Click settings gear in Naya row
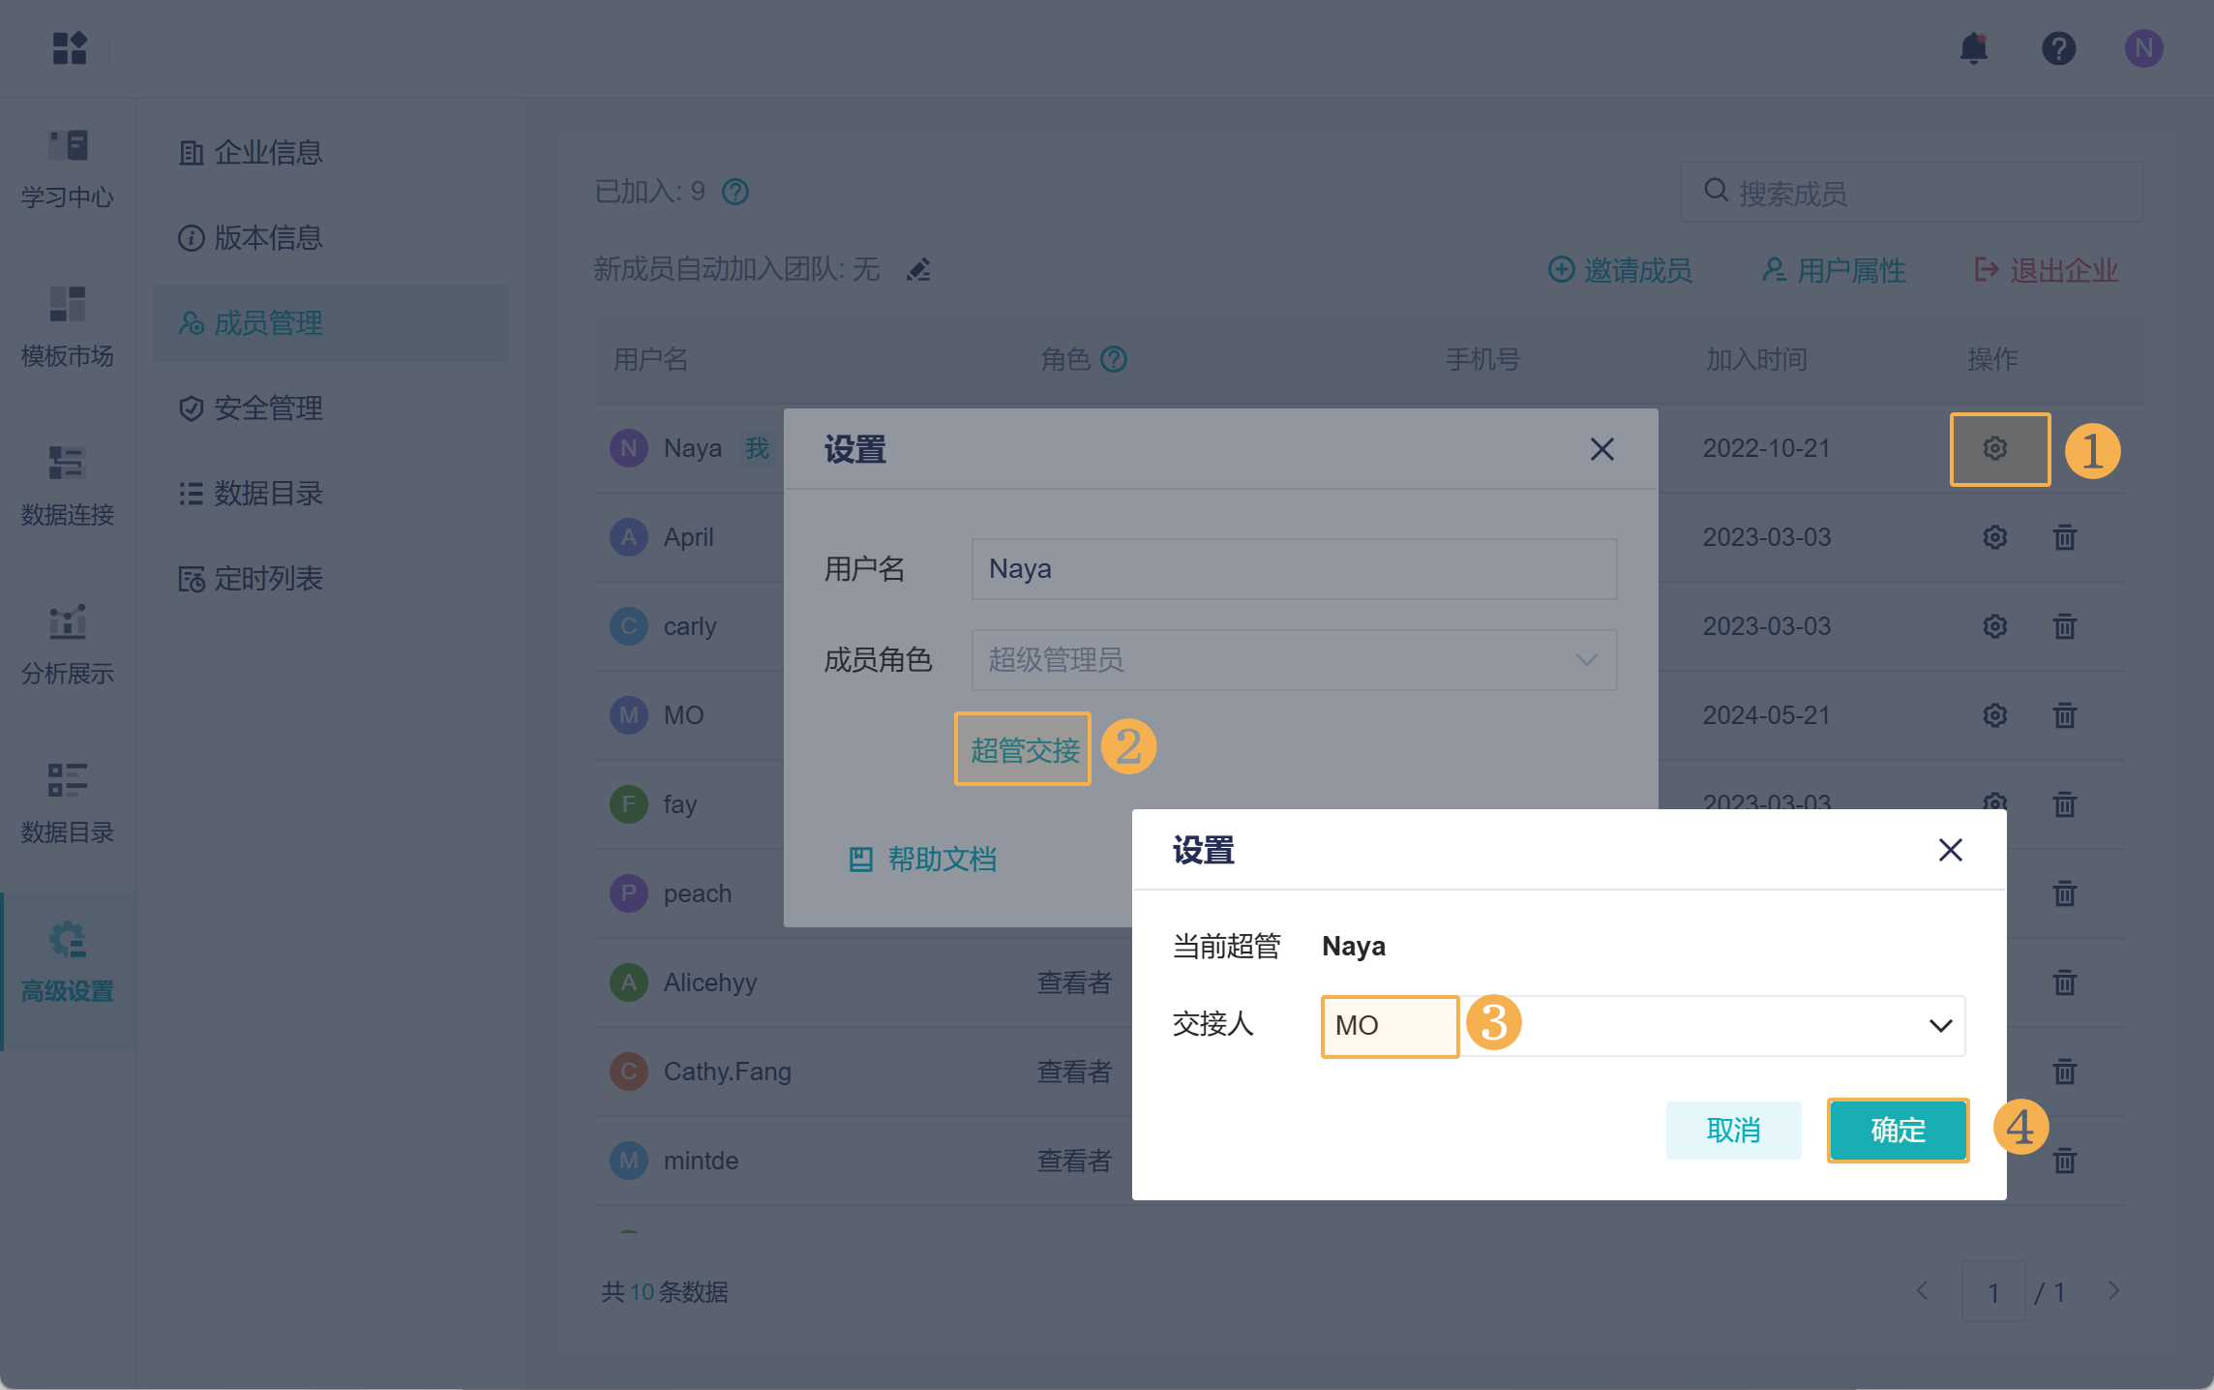This screenshot has height=1390, width=2214. point(1994,448)
